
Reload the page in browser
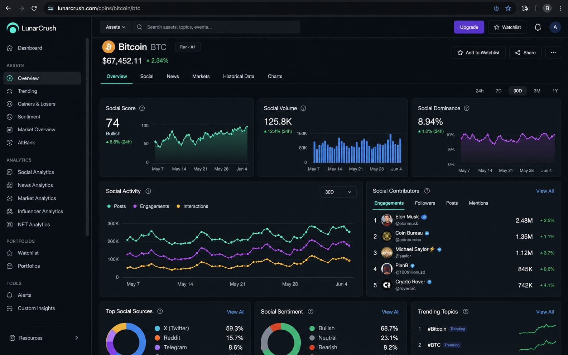pyautogui.click(x=34, y=8)
